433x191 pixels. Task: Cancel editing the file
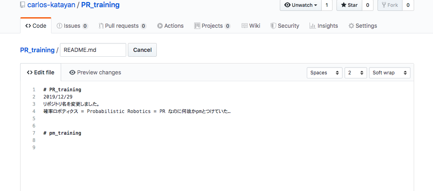pyautogui.click(x=142, y=50)
